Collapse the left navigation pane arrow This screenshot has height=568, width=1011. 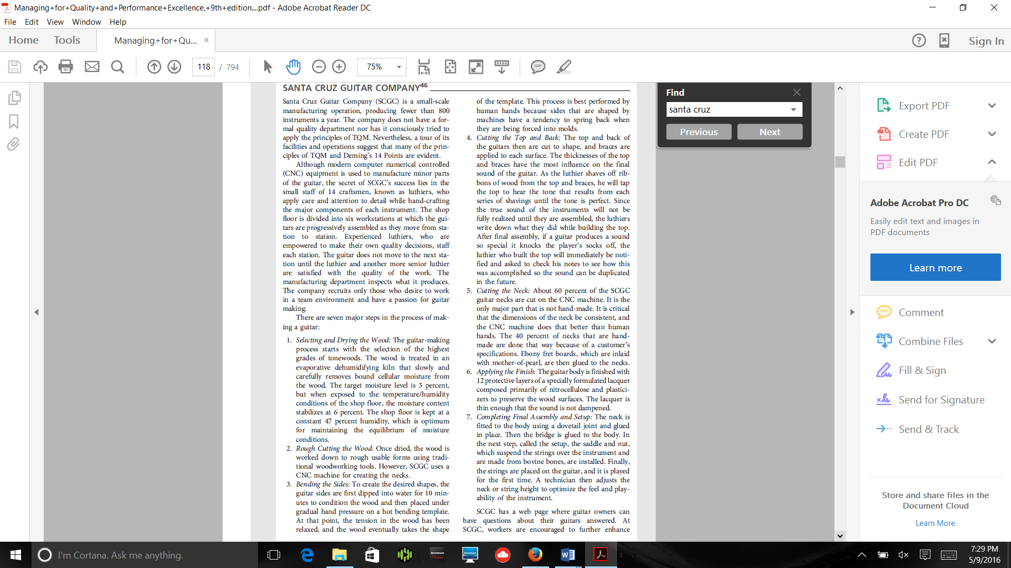tap(36, 312)
